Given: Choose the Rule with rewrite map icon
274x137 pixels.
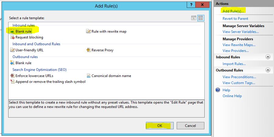Looking at the screenshot, I should tap(88, 31).
